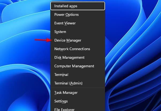Open Settings from the menu

[61, 101]
